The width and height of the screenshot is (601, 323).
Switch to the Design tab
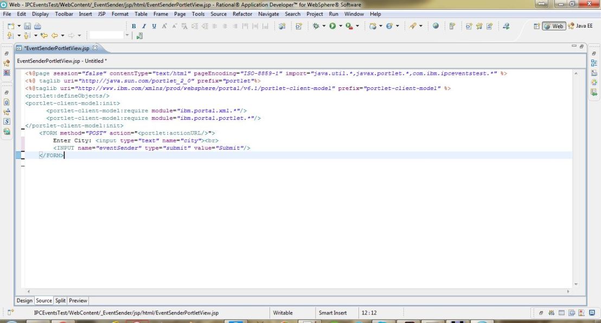click(x=24, y=300)
